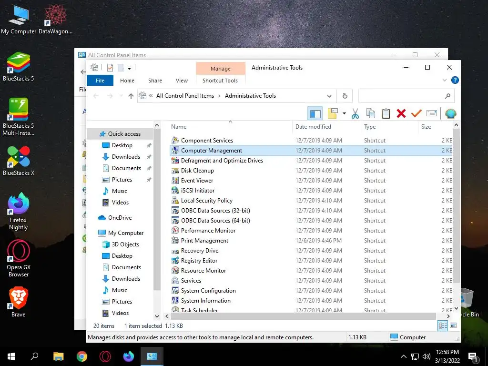Click the rename toolbar icon
The width and height of the screenshot is (488, 366).
(431, 113)
